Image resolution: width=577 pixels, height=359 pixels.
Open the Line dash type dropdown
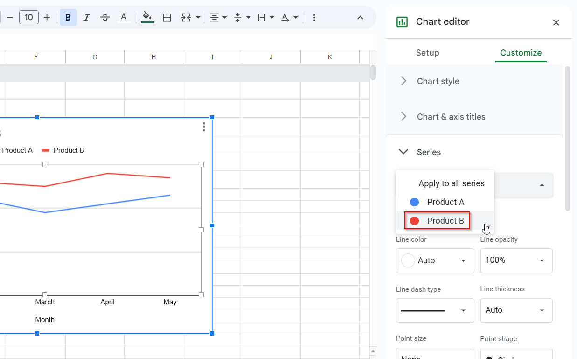click(435, 310)
